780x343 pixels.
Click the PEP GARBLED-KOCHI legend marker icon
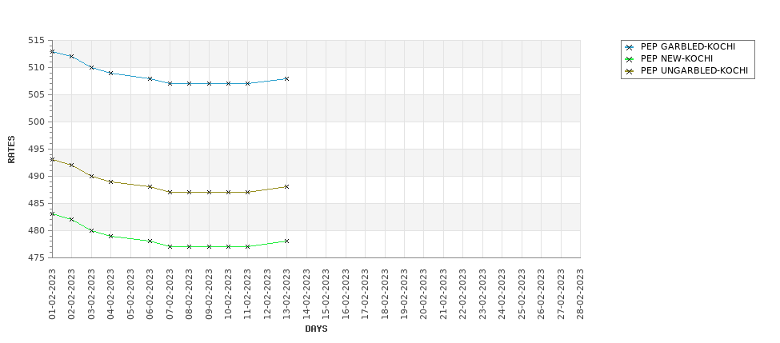click(630, 48)
